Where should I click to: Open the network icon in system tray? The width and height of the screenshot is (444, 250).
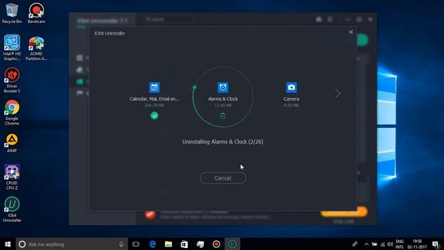(x=382, y=244)
